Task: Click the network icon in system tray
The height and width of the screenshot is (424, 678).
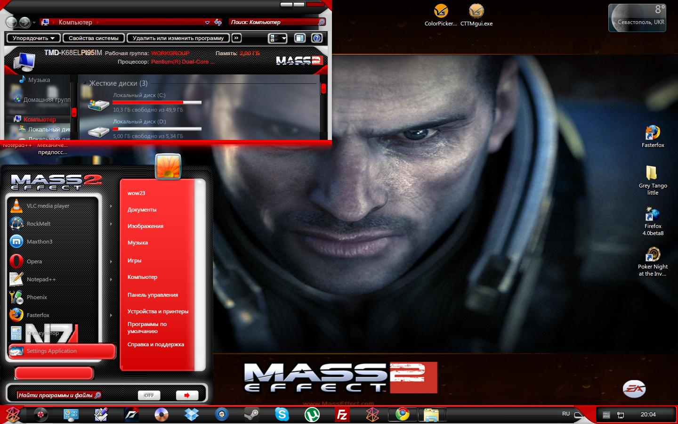Action: (621, 415)
